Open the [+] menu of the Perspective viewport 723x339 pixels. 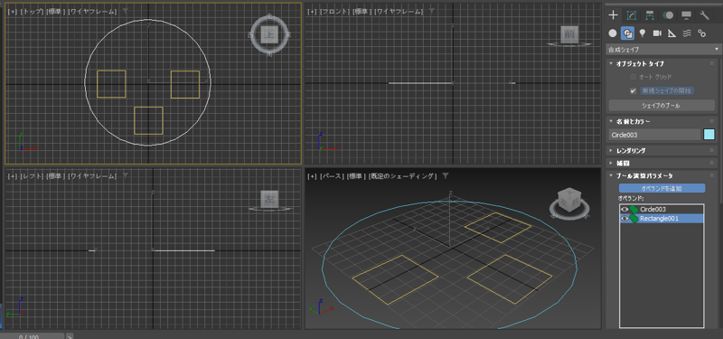point(312,176)
